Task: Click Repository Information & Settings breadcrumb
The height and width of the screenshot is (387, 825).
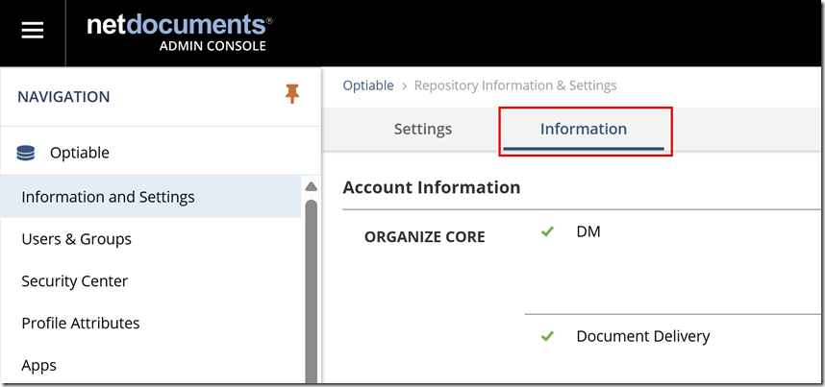Action: pos(514,85)
